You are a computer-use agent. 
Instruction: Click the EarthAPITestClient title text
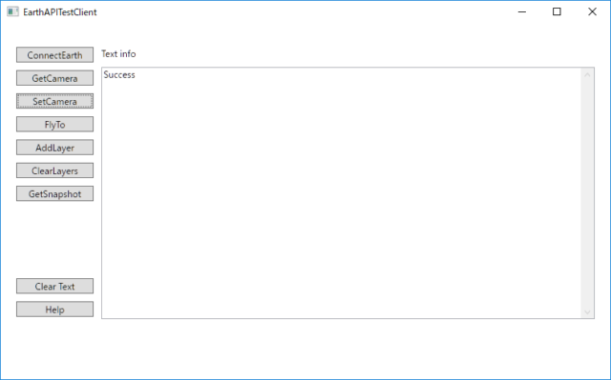(59, 12)
